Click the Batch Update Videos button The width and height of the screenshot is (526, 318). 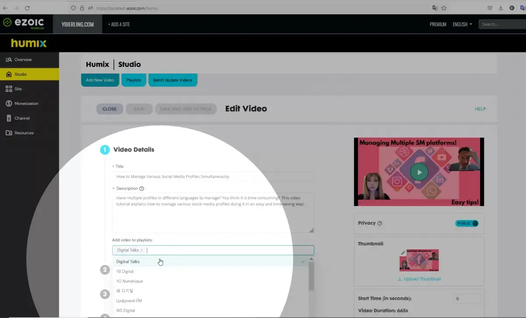(x=173, y=80)
